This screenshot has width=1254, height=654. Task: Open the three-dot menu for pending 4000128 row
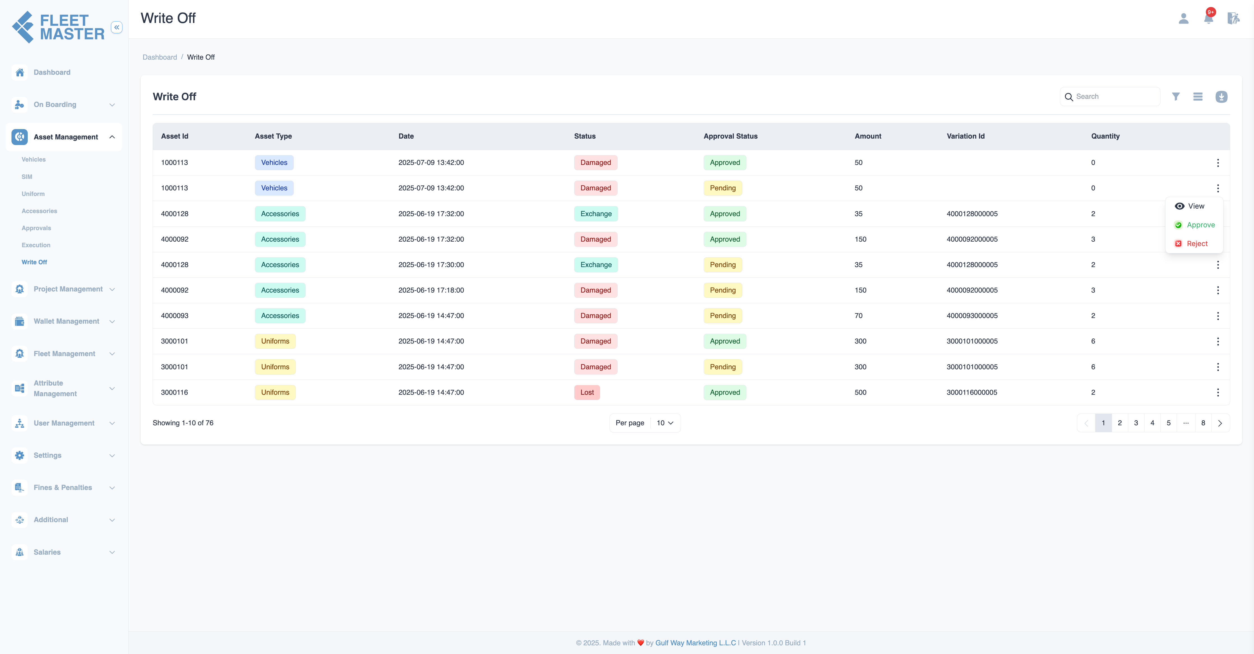pos(1218,265)
